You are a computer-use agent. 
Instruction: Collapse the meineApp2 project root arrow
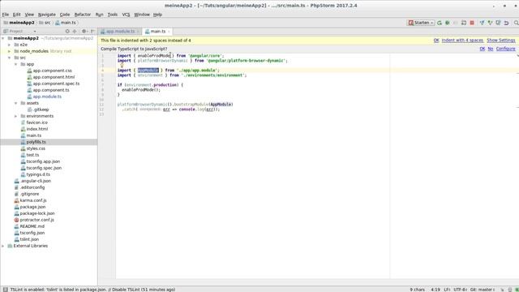pyautogui.click(x=3, y=38)
